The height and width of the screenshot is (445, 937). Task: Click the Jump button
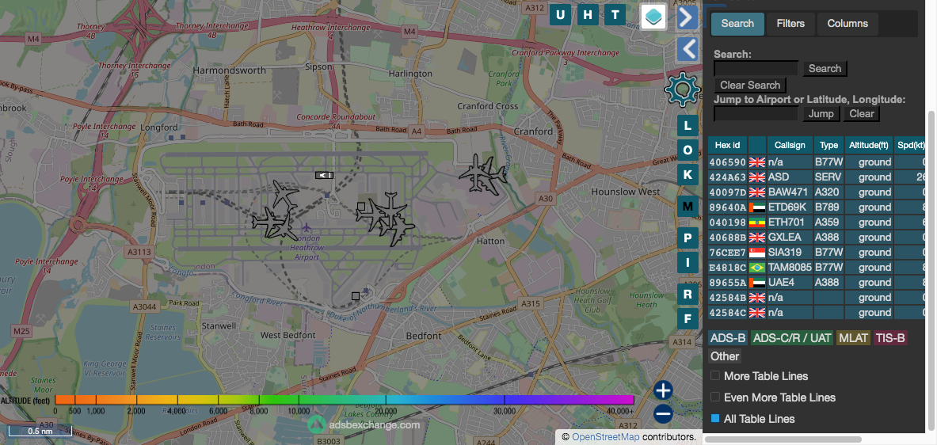coord(821,113)
